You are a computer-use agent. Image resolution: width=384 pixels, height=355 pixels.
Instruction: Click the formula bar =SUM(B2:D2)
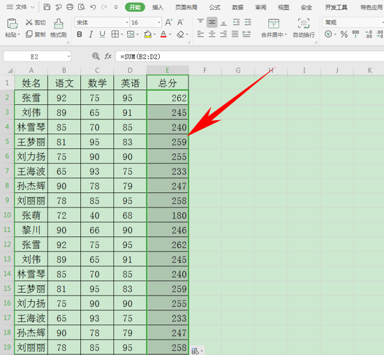[250, 57]
